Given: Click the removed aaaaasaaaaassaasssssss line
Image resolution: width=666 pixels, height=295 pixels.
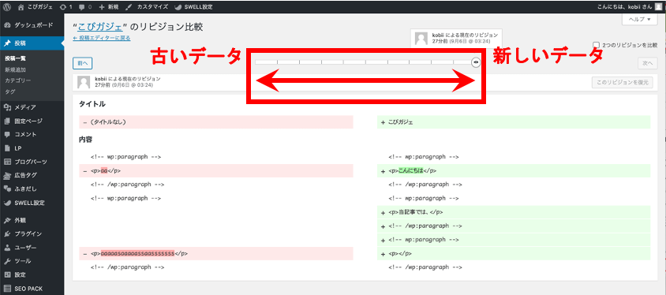Looking at the screenshot, I should 216,253.
